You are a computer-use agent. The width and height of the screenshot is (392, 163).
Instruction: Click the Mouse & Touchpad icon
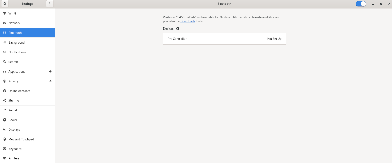tap(5, 139)
